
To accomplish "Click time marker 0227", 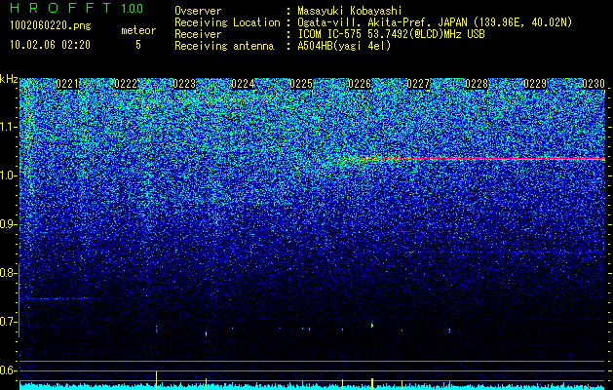I will tap(418, 84).
